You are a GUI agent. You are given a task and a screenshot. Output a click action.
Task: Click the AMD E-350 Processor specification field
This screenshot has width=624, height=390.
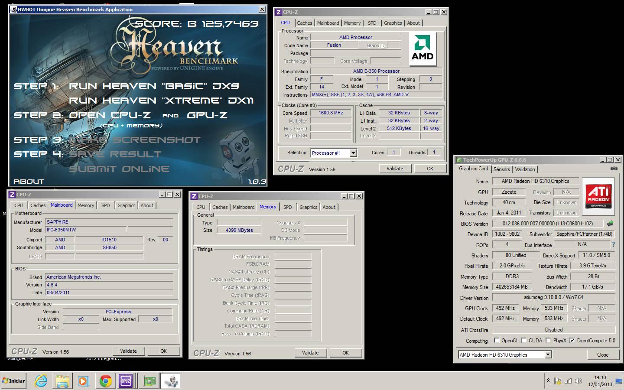point(376,71)
